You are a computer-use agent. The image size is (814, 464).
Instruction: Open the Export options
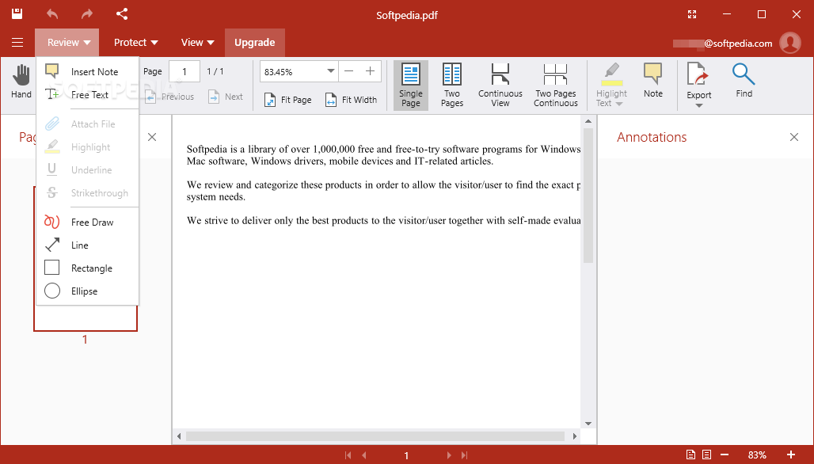pos(698,81)
